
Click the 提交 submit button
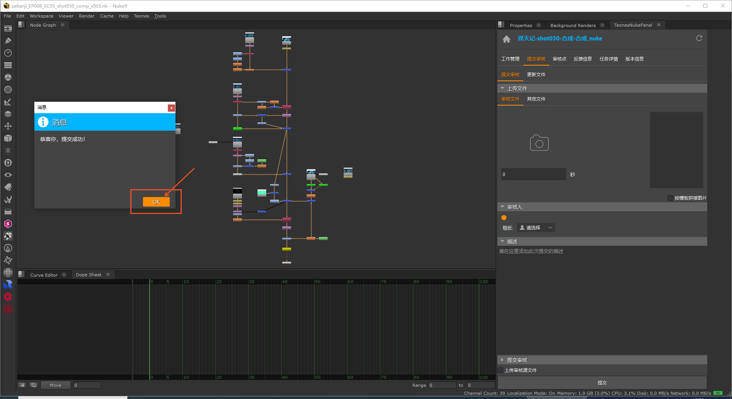pos(602,383)
